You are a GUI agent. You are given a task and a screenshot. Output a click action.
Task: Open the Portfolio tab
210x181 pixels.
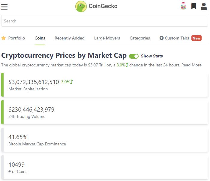(x=16, y=38)
